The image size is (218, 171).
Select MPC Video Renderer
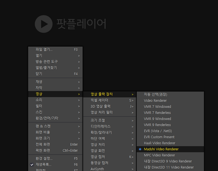click(x=170, y=155)
